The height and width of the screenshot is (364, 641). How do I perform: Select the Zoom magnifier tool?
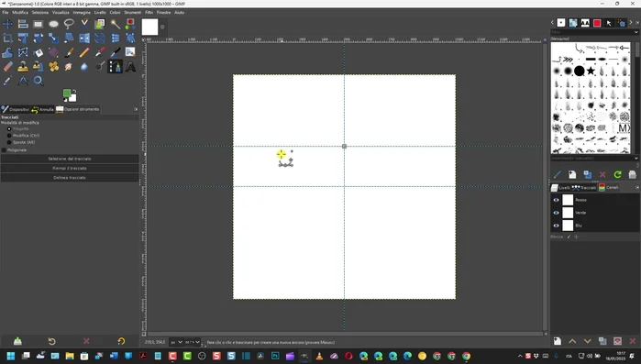(x=38, y=81)
